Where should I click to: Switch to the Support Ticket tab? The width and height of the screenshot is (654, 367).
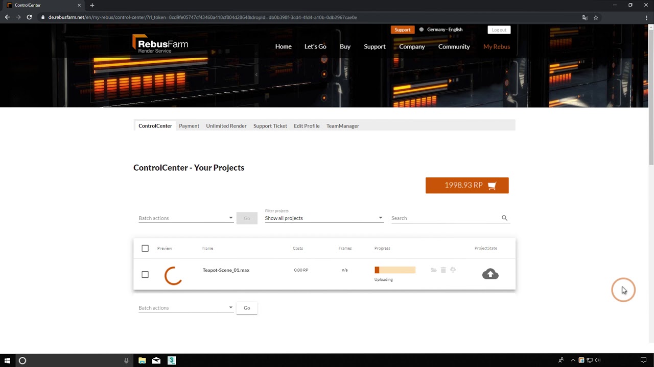pyautogui.click(x=270, y=126)
